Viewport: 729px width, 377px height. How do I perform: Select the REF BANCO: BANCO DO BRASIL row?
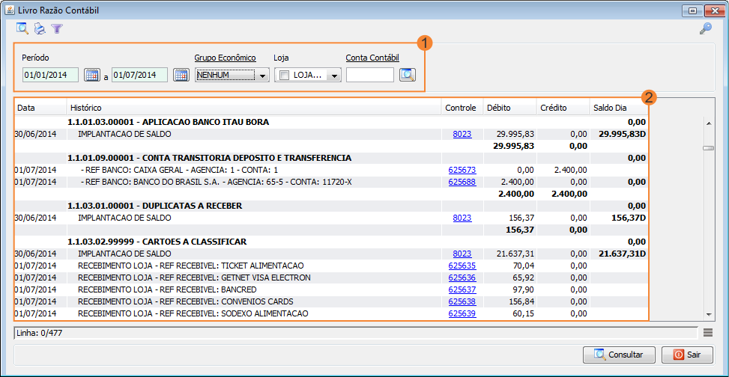click(x=331, y=182)
